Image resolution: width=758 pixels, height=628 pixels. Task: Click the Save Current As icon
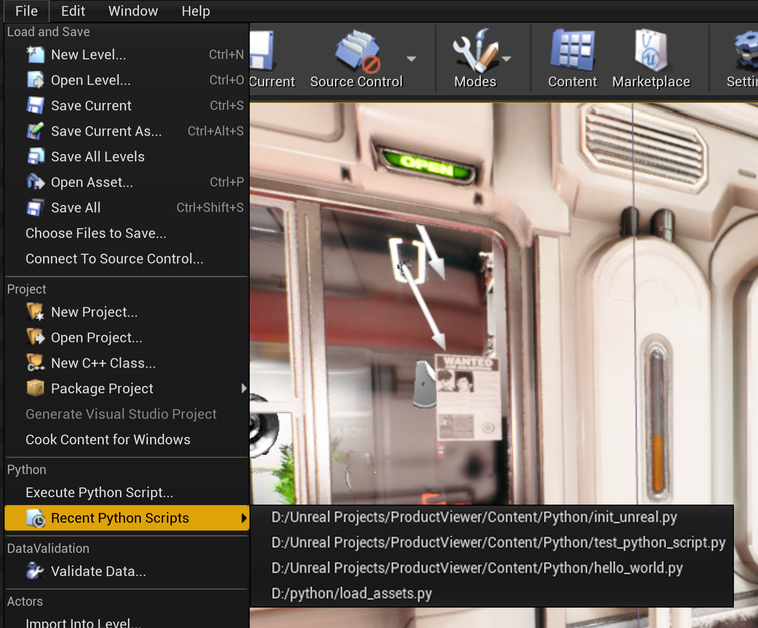pyautogui.click(x=35, y=131)
